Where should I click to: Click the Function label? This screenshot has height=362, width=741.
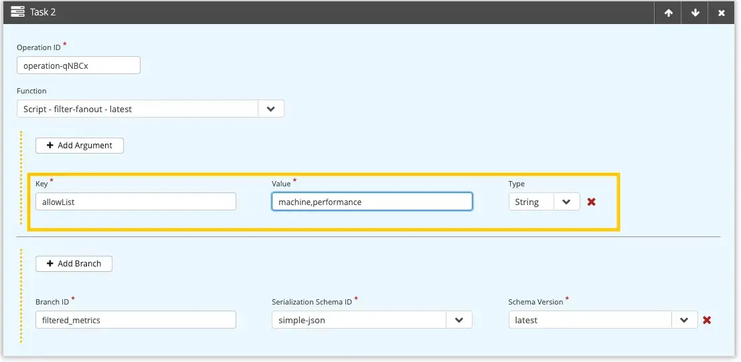[x=31, y=91]
